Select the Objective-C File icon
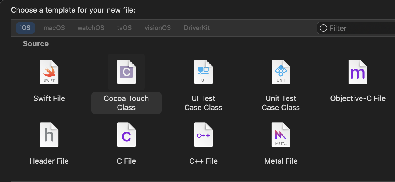 (x=358, y=72)
